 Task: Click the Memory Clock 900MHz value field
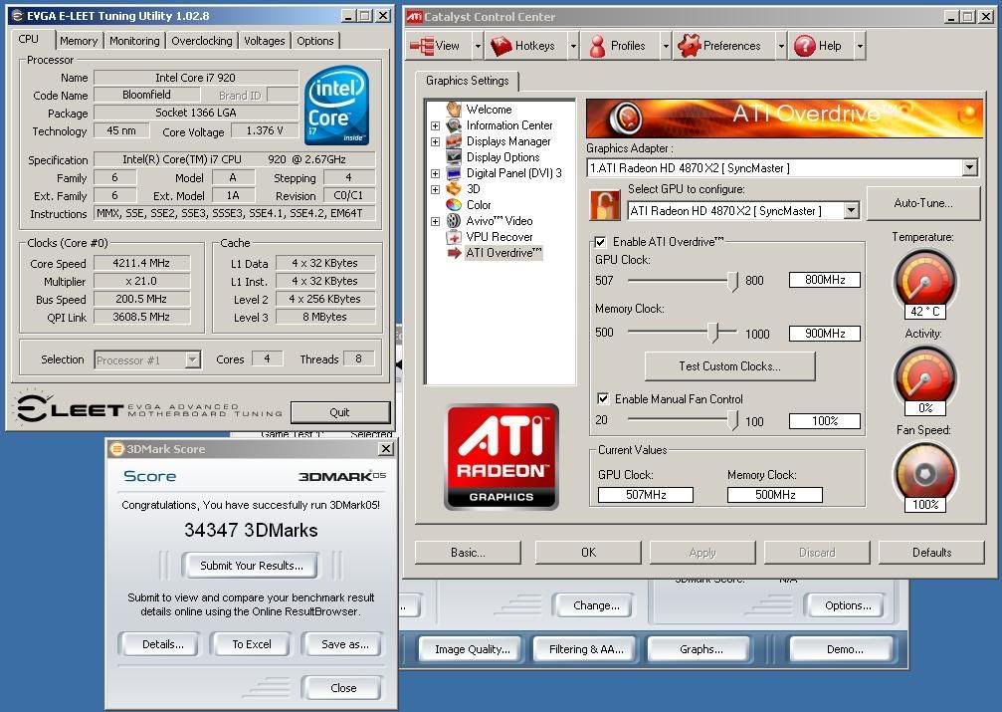click(824, 334)
